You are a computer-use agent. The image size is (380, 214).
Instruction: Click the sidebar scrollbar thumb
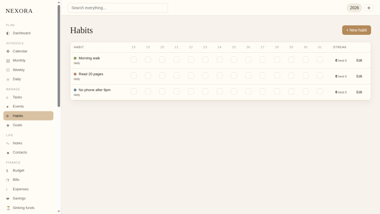pyautogui.click(x=59, y=56)
